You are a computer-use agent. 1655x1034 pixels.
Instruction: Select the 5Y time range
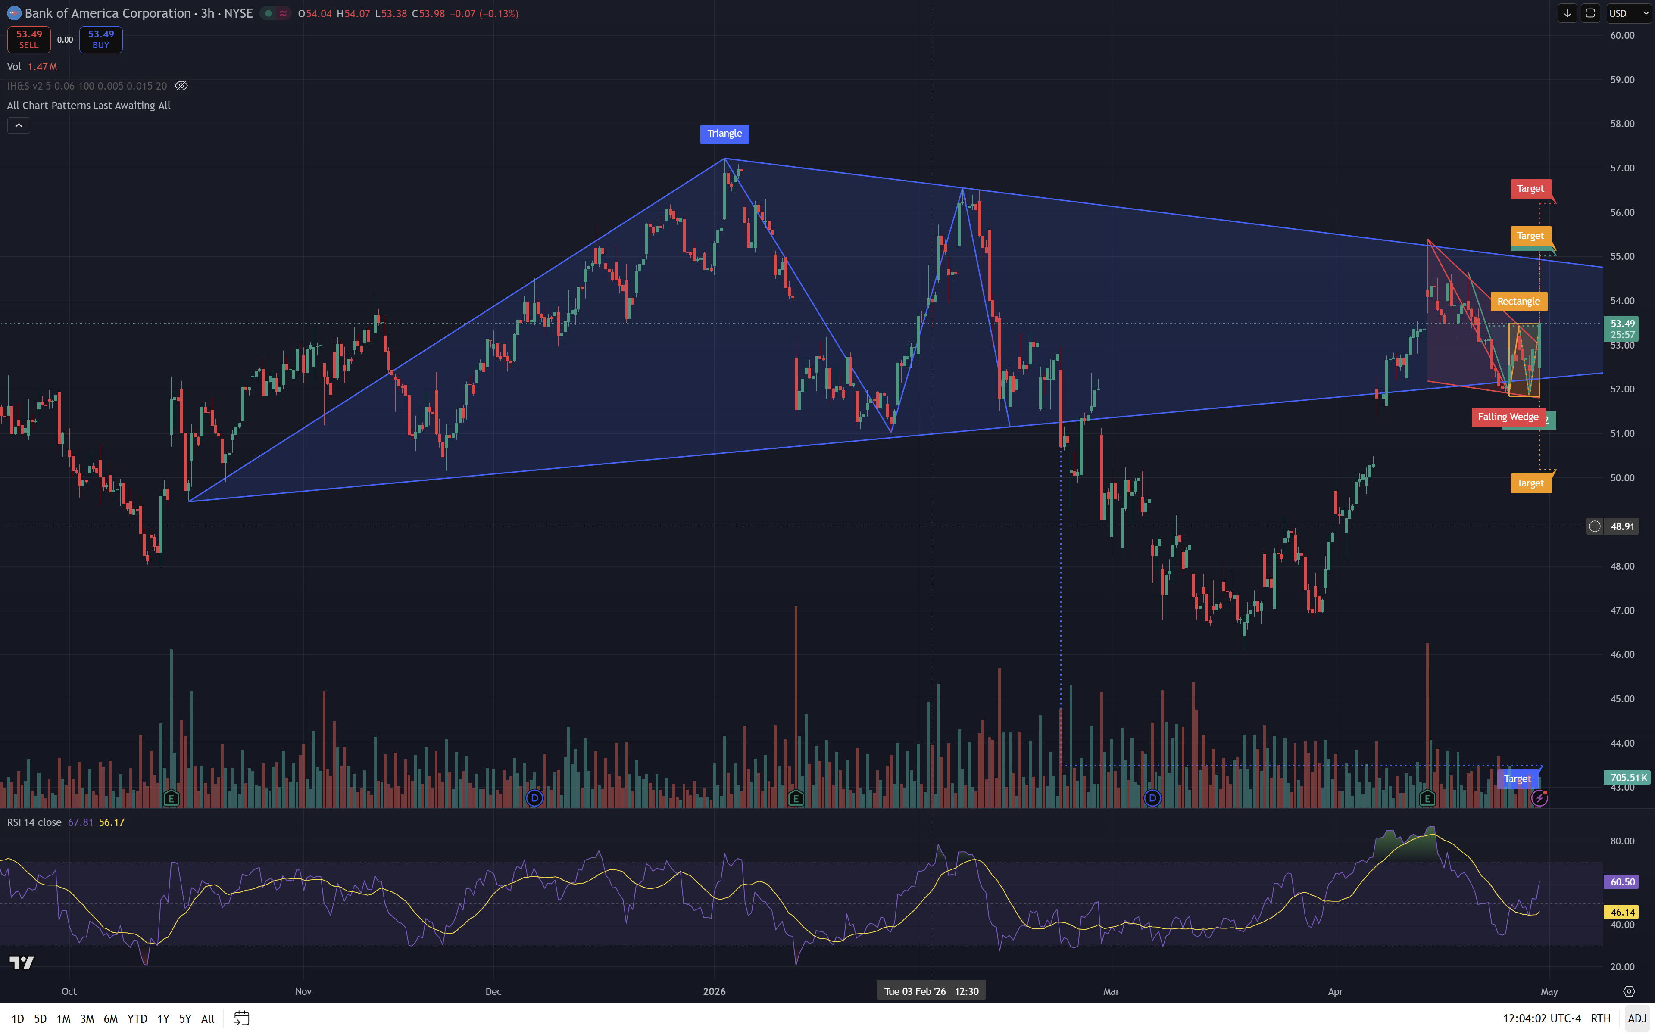click(x=185, y=1019)
